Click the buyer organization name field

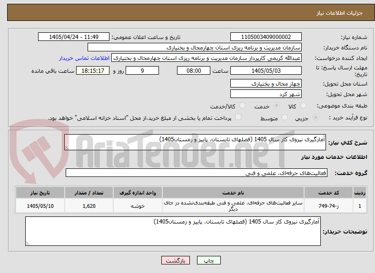tap(195, 48)
